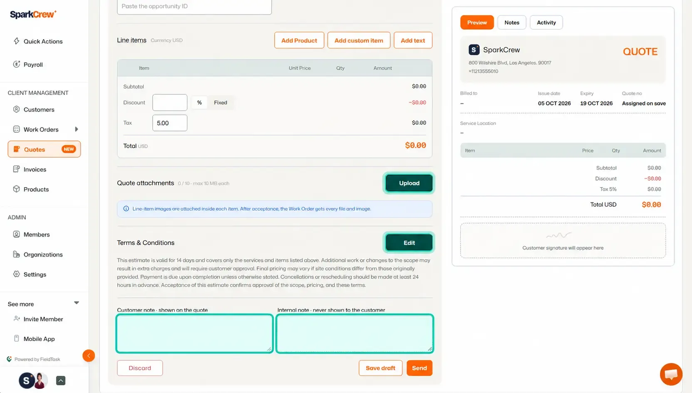Expand the Work Orders submenu arrow

[x=77, y=129]
